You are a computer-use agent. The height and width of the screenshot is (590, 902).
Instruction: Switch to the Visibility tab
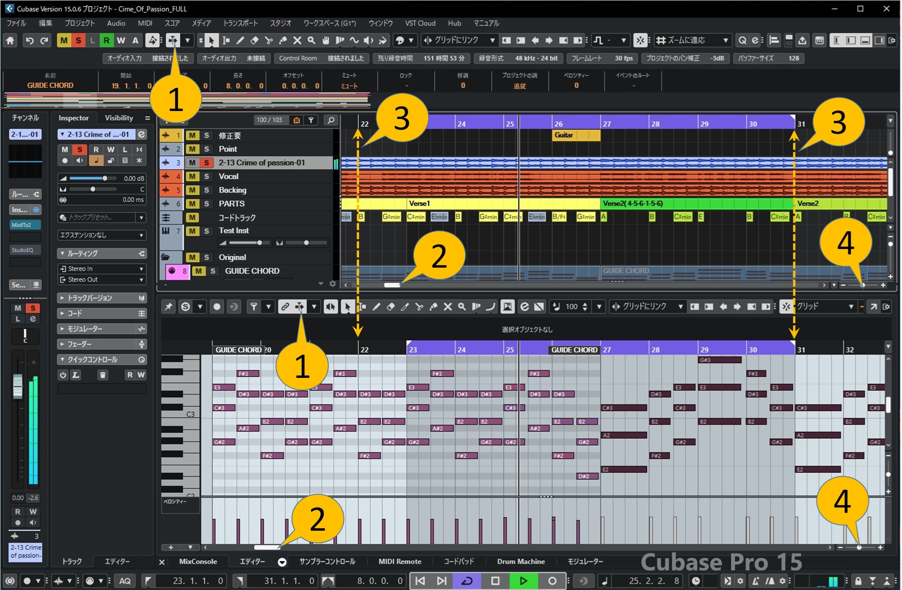(x=119, y=118)
